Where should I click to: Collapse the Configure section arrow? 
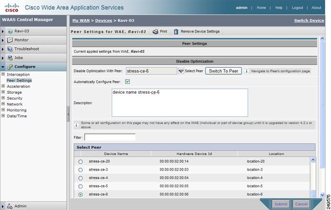click(x=3, y=67)
